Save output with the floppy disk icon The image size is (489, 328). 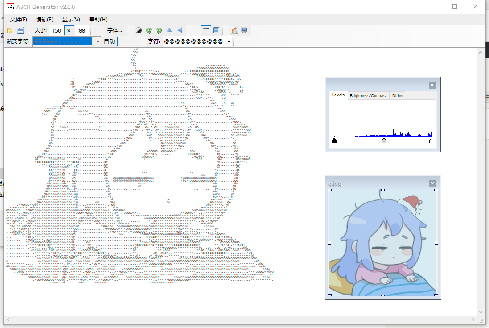coord(21,31)
